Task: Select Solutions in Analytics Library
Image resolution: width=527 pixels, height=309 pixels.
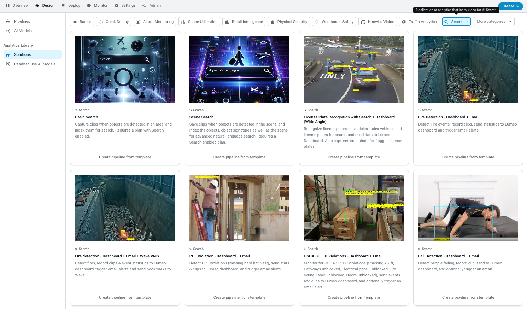Action: click(x=33, y=54)
